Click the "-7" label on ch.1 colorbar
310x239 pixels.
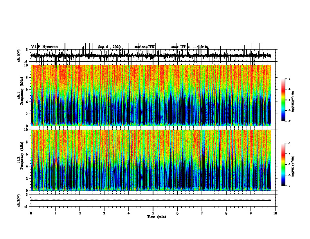[x=289, y=121]
